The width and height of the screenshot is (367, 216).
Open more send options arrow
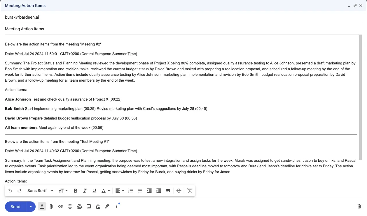click(x=31, y=207)
